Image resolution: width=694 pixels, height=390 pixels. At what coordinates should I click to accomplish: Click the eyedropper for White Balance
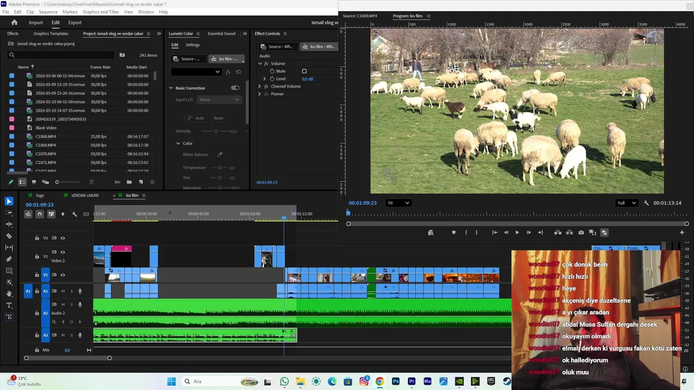click(220, 154)
